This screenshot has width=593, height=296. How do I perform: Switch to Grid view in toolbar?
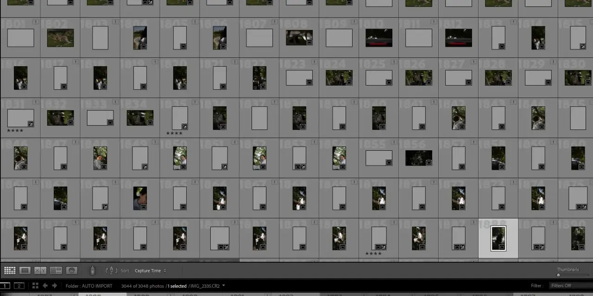point(9,271)
